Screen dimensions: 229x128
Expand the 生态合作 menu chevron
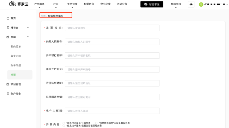[x=72, y=7]
